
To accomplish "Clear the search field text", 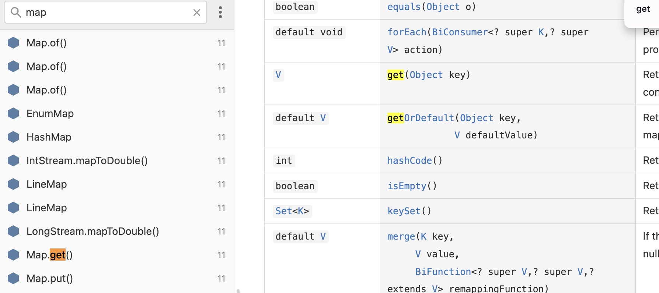I will (x=197, y=13).
